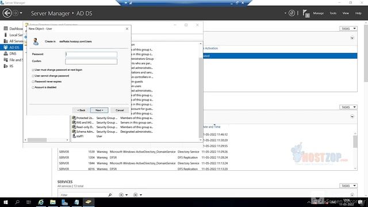
Task: Toggle Account is disabled checkbox
Action: [x=33, y=87]
